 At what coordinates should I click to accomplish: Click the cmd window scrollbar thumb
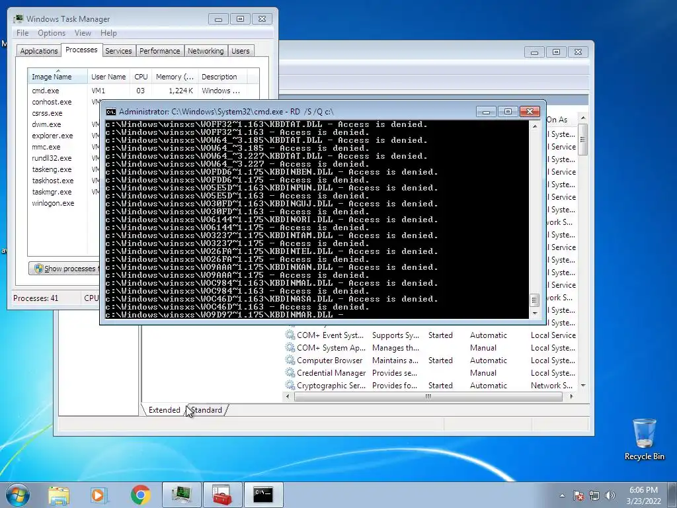coord(534,300)
